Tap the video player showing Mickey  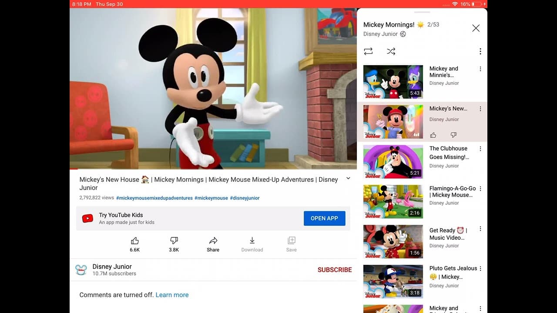point(213,88)
